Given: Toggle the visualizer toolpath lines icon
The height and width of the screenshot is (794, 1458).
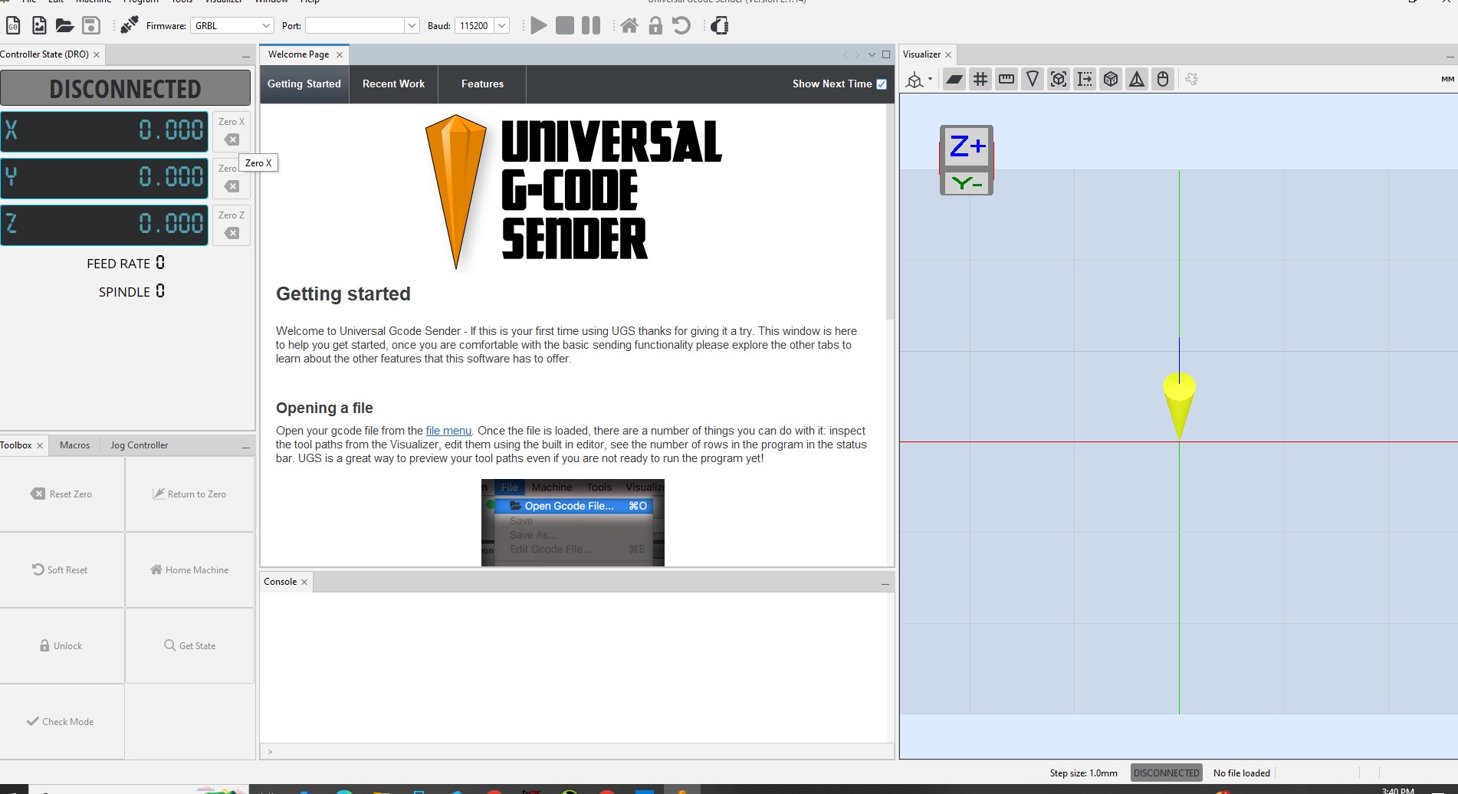Looking at the screenshot, I should [1085, 79].
